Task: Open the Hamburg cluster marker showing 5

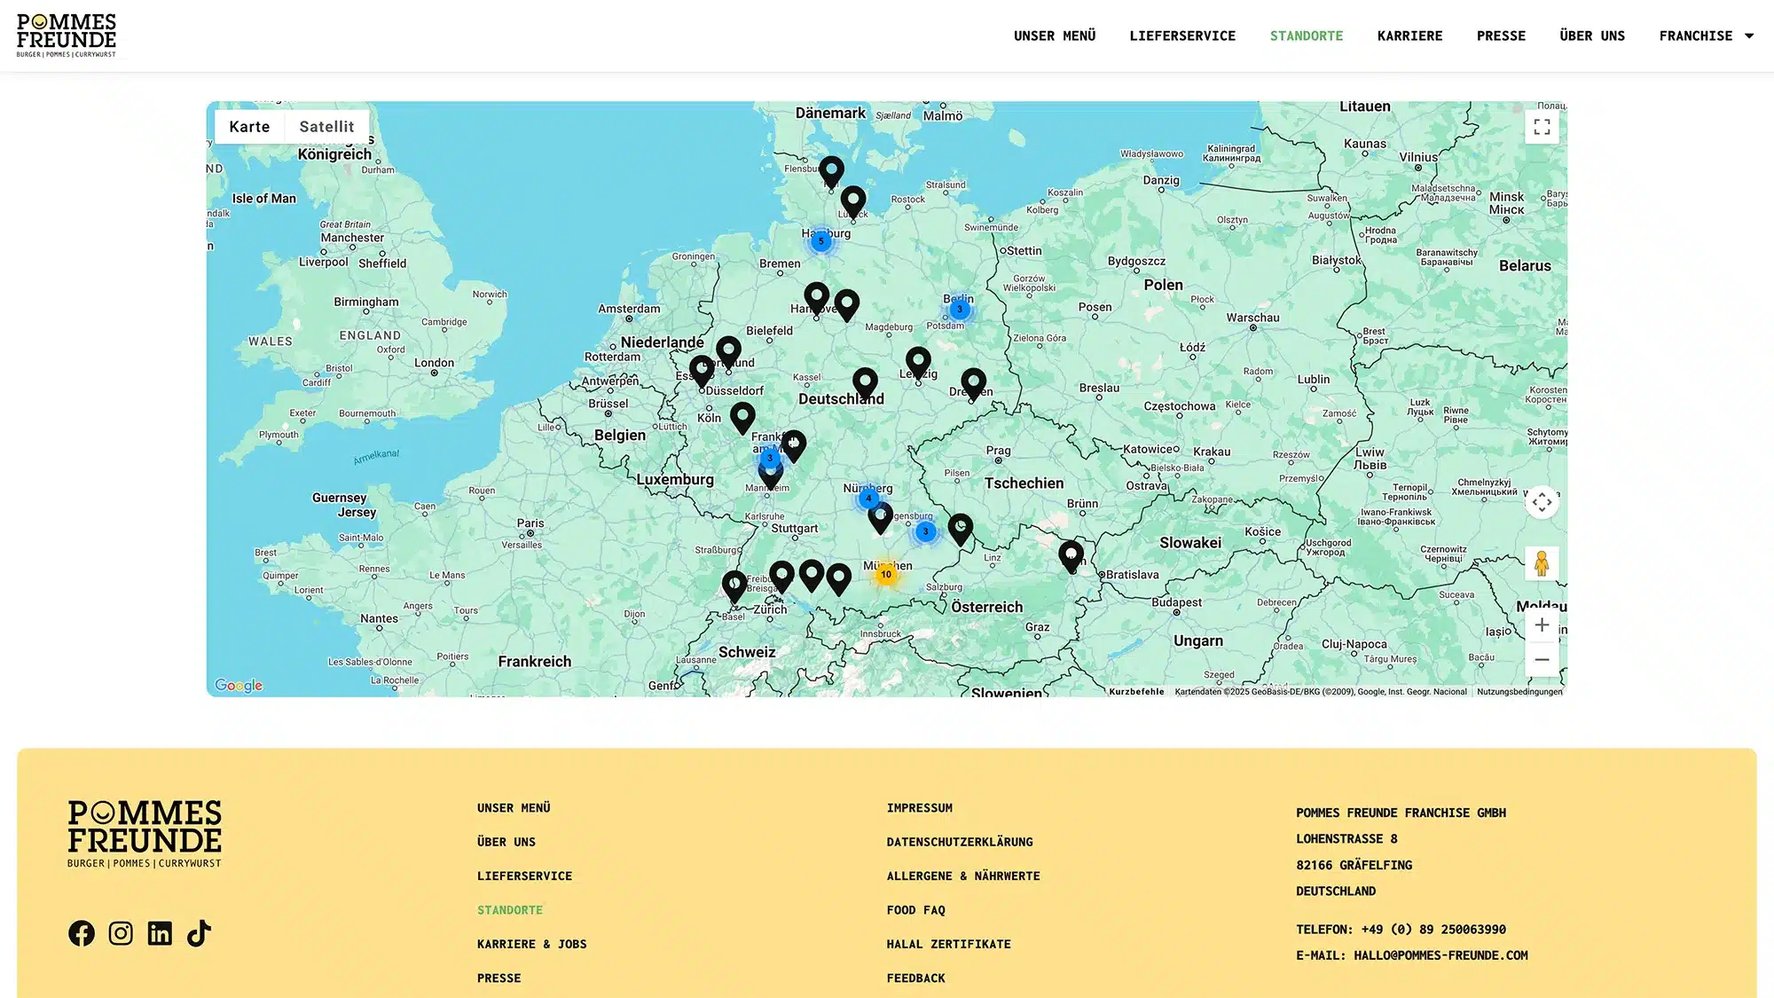Action: (x=821, y=241)
